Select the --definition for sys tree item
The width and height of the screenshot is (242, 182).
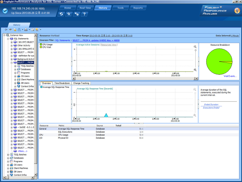pyautogui.click(x=26, y=56)
